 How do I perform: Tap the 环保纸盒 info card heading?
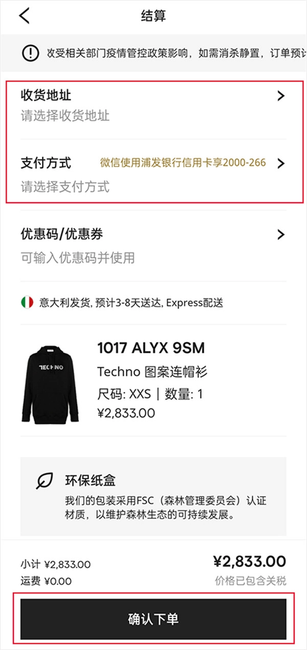pyautogui.click(x=90, y=480)
